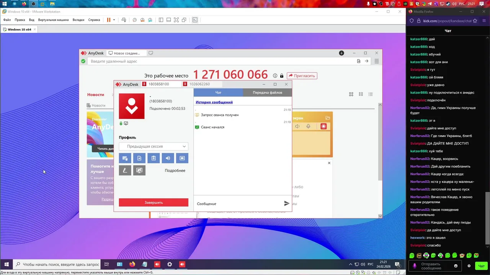Toggle sound transmission permission in session window
Image resolution: width=490 pixels, height=275 pixels.
(168, 158)
